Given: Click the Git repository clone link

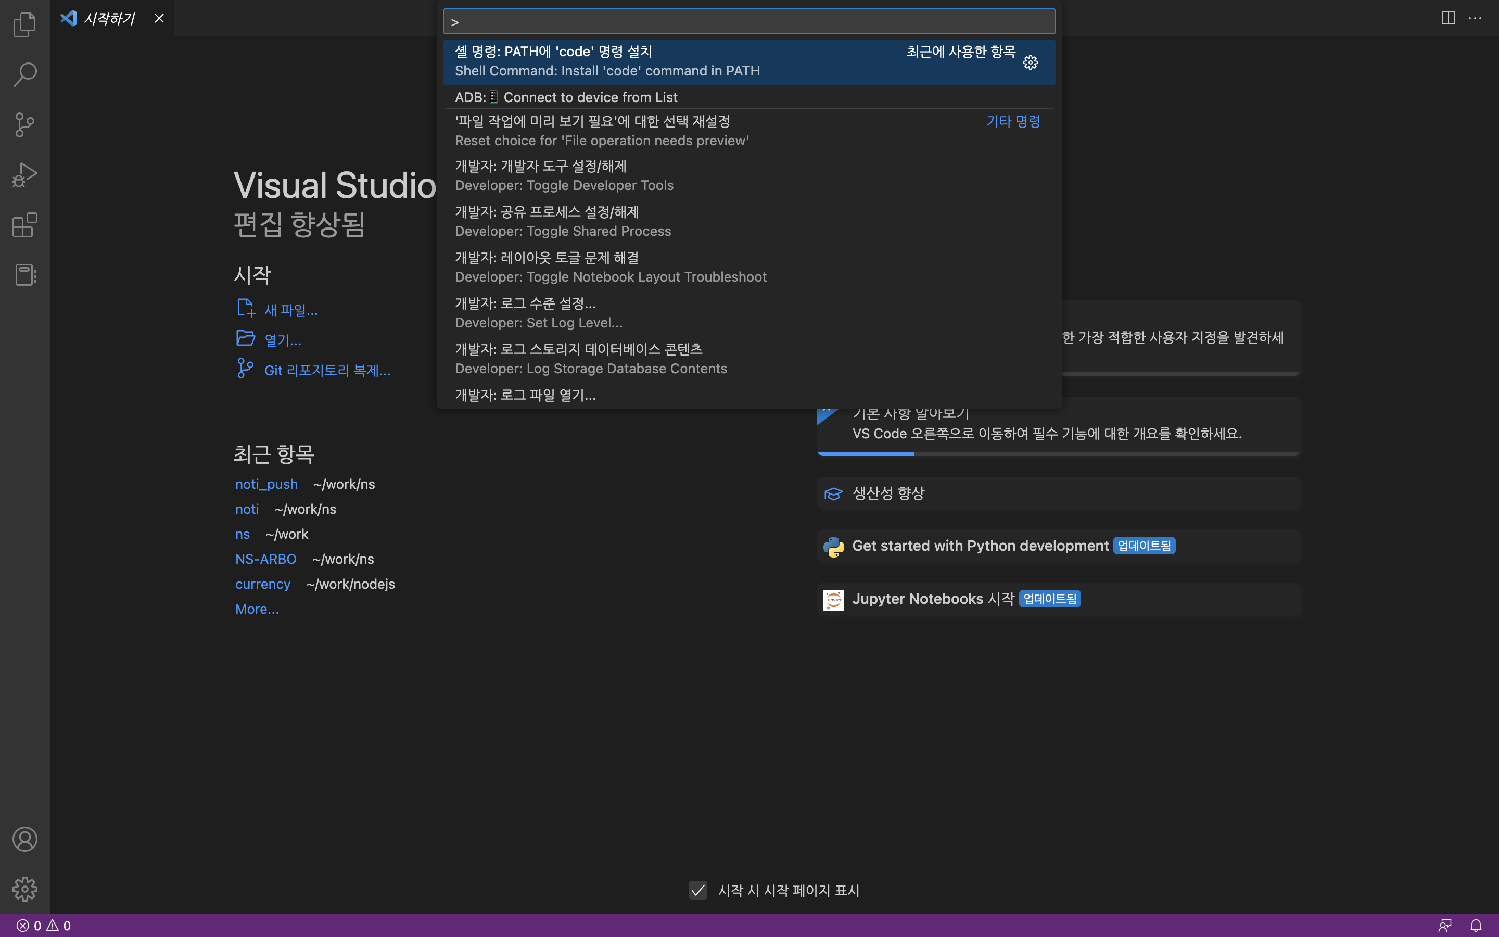Looking at the screenshot, I should (x=326, y=371).
